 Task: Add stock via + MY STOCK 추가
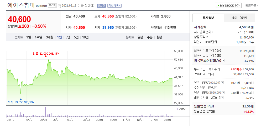click(228, 5)
